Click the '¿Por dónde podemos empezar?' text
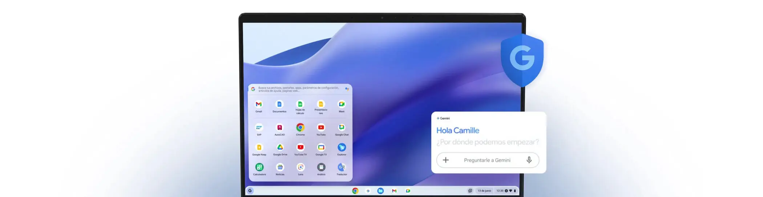The image size is (763, 197). pos(488,142)
